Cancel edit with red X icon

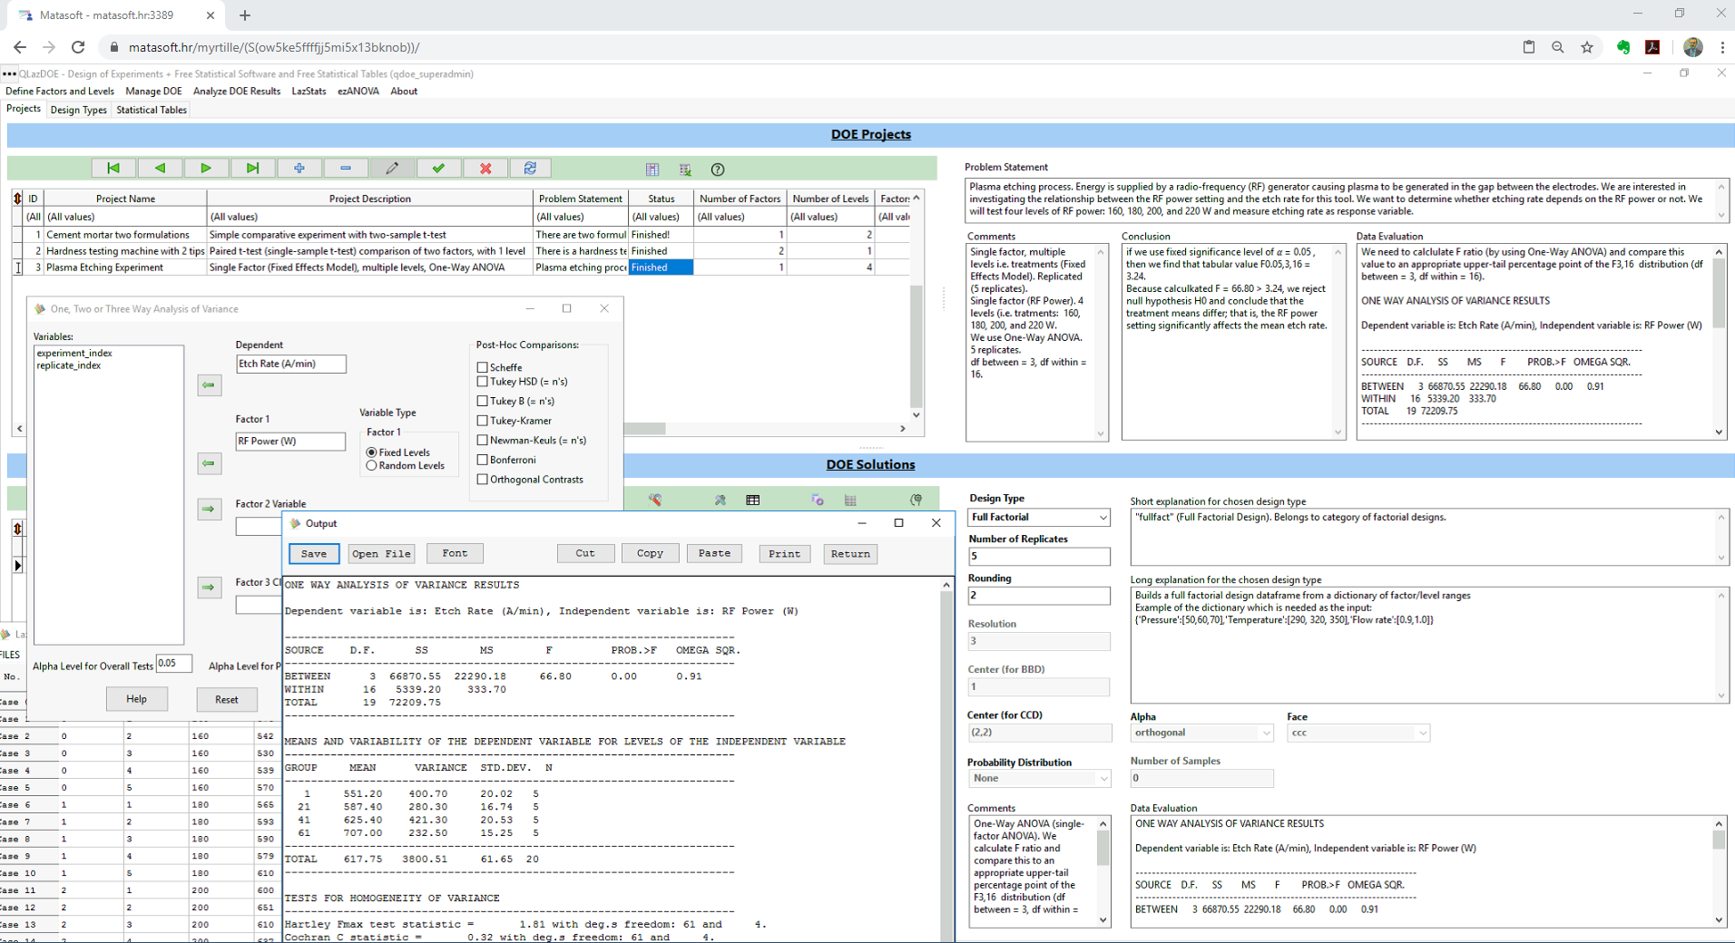[485, 168]
